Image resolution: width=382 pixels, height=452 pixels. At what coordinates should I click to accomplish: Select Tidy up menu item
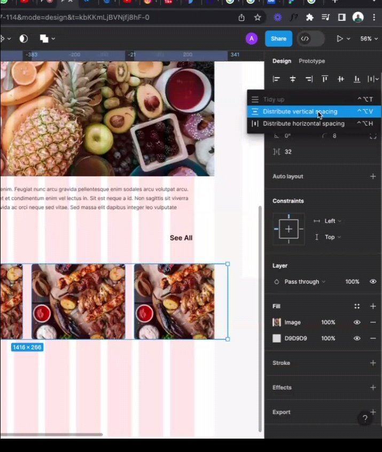click(x=314, y=99)
